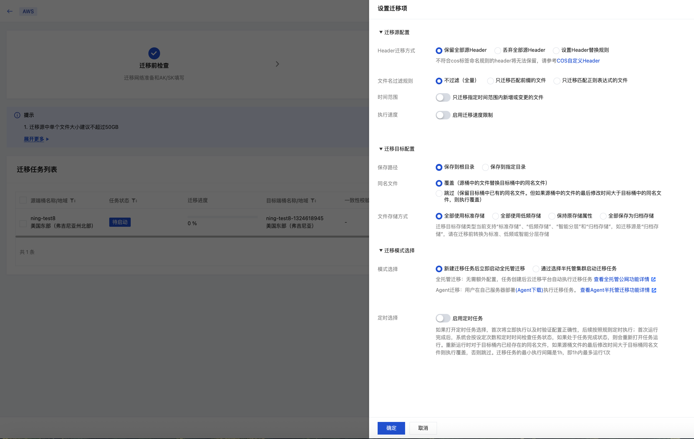Click filter icon beside 目标端桶名称/地域 column
Viewport: 694px width, 439px height.
pyautogui.click(x=313, y=201)
